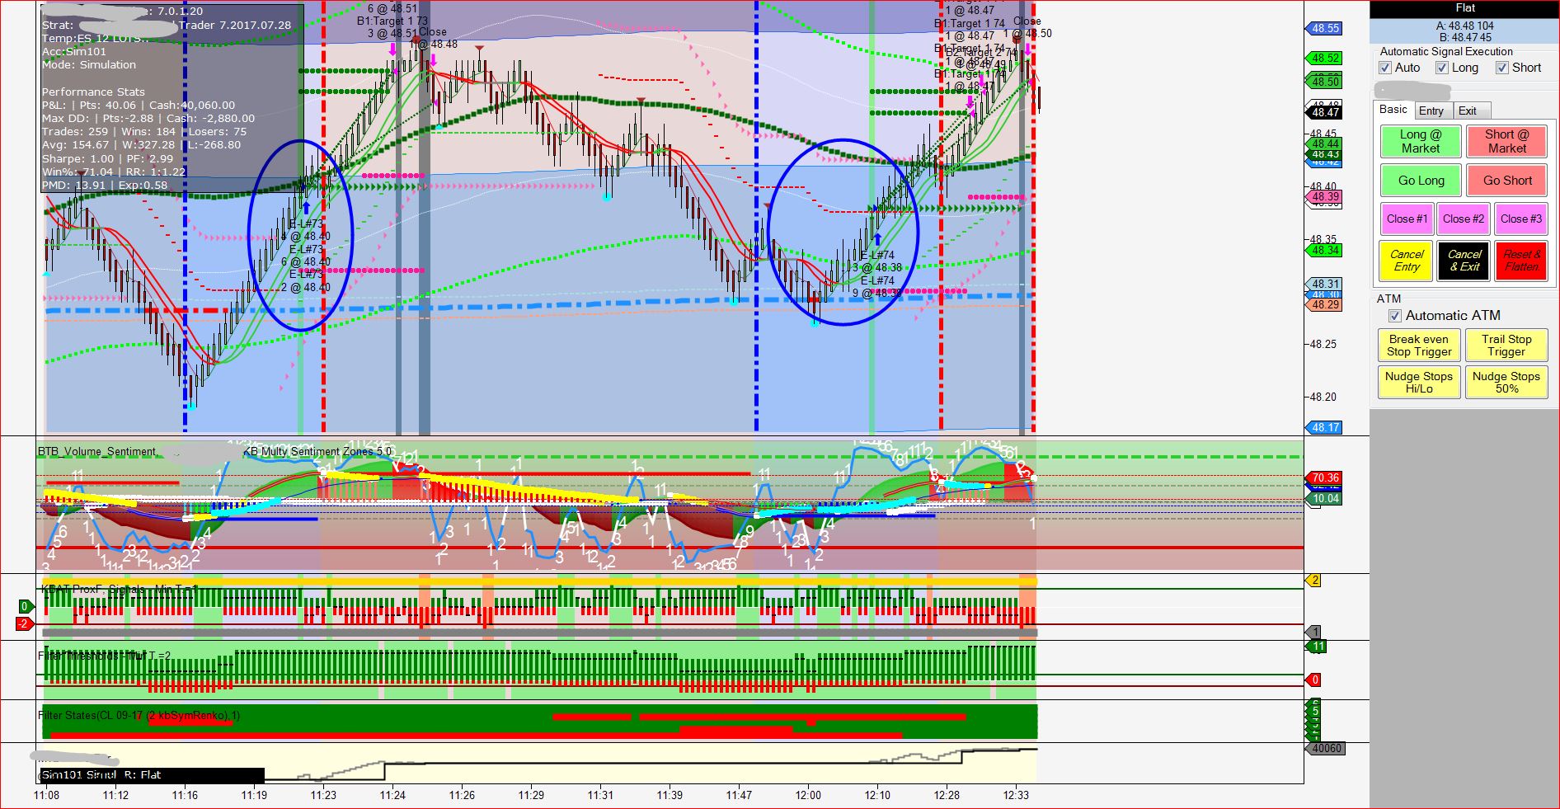The width and height of the screenshot is (1560, 809).
Task: Click the 40060 equity value marker
Action: tap(1326, 749)
